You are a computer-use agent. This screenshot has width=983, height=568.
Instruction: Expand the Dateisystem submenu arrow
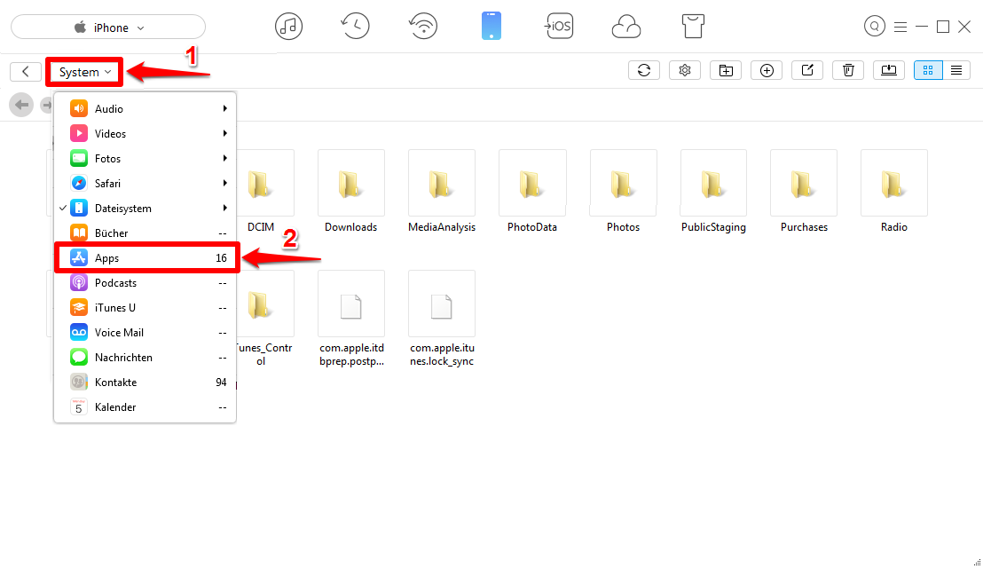224,208
